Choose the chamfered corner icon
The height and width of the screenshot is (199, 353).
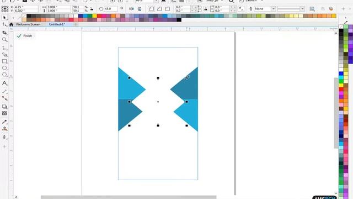tap(167, 9)
